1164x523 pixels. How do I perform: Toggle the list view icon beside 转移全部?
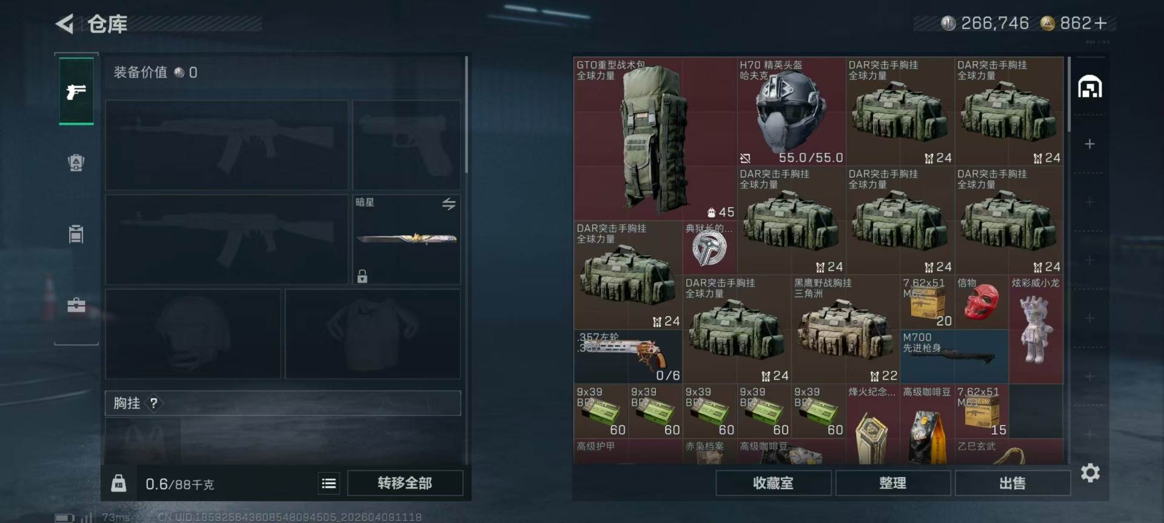coord(329,483)
